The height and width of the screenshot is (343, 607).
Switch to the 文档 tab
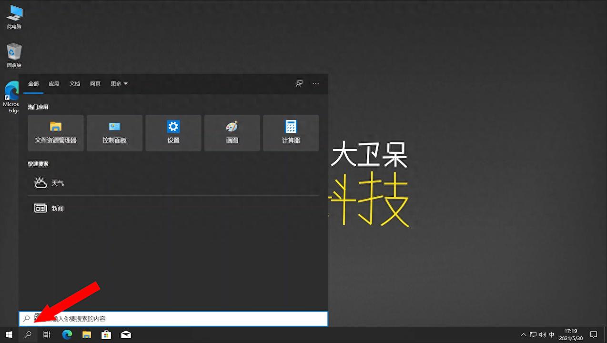[75, 83]
